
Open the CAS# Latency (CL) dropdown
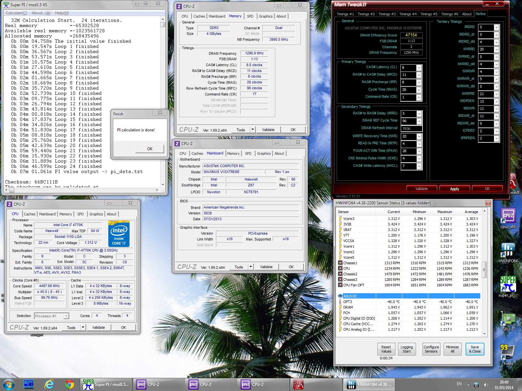419,68
